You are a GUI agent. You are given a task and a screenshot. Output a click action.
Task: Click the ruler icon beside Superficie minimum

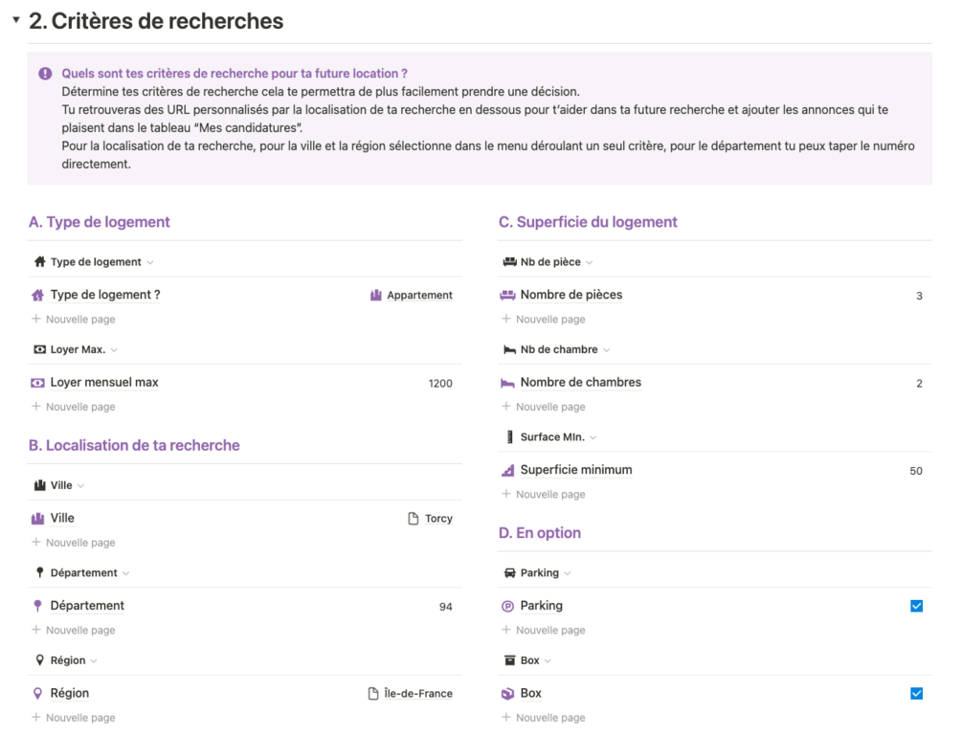(507, 471)
